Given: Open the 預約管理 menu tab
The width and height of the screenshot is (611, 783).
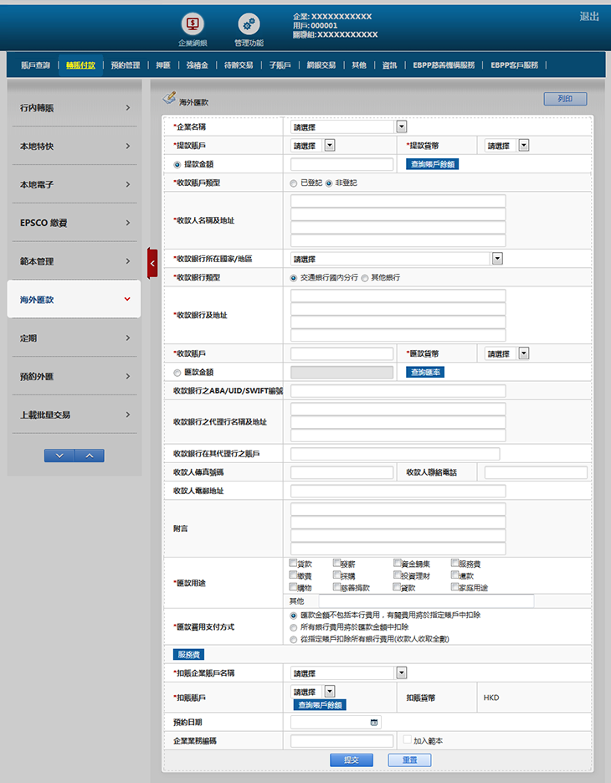Looking at the screenshot, I should [x=126, y=64].
